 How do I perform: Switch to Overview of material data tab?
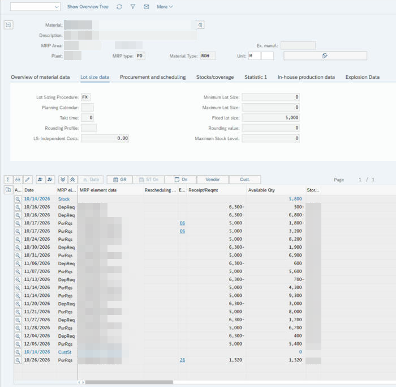40,77
